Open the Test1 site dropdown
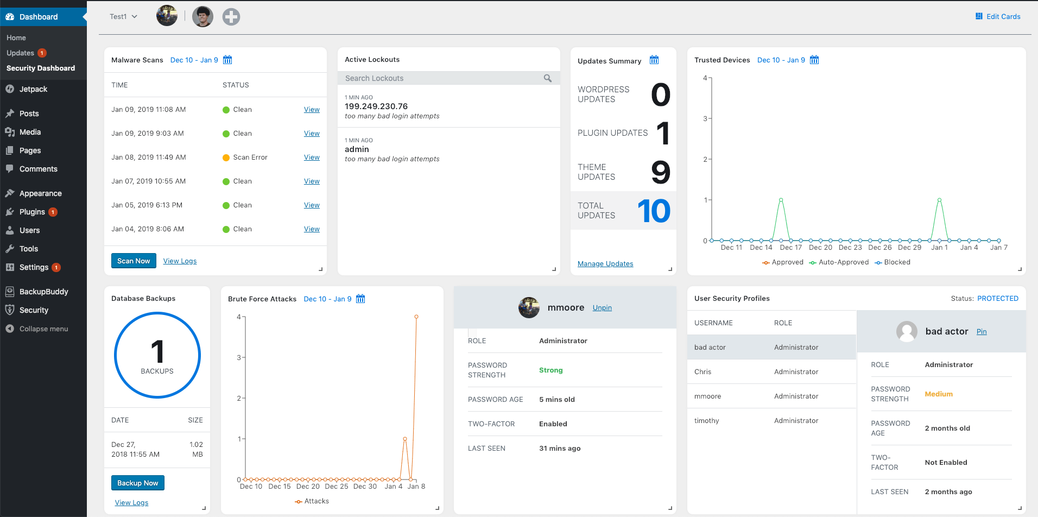The image size is (1038, 517). pyautogui.click(x=123, y=16)
